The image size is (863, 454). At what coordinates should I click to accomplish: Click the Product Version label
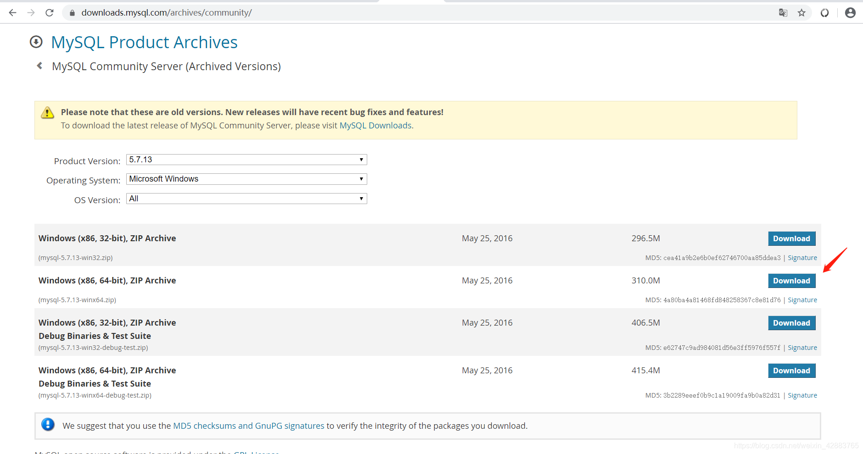87,161
